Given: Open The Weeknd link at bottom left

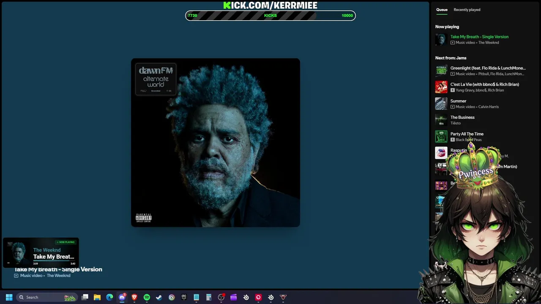Looking at the screenshot, I should (x=59, y=276).
